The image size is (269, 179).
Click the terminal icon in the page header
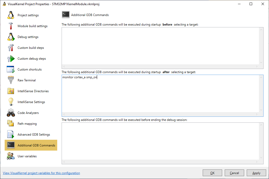[x=66, y=15]
